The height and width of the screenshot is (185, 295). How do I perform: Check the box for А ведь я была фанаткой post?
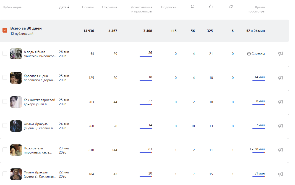5,54
